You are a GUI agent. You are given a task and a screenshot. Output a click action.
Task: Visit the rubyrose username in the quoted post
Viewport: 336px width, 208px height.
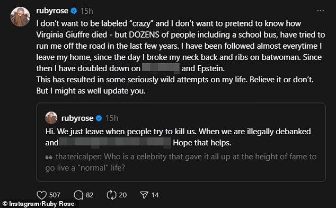[77, 118]
